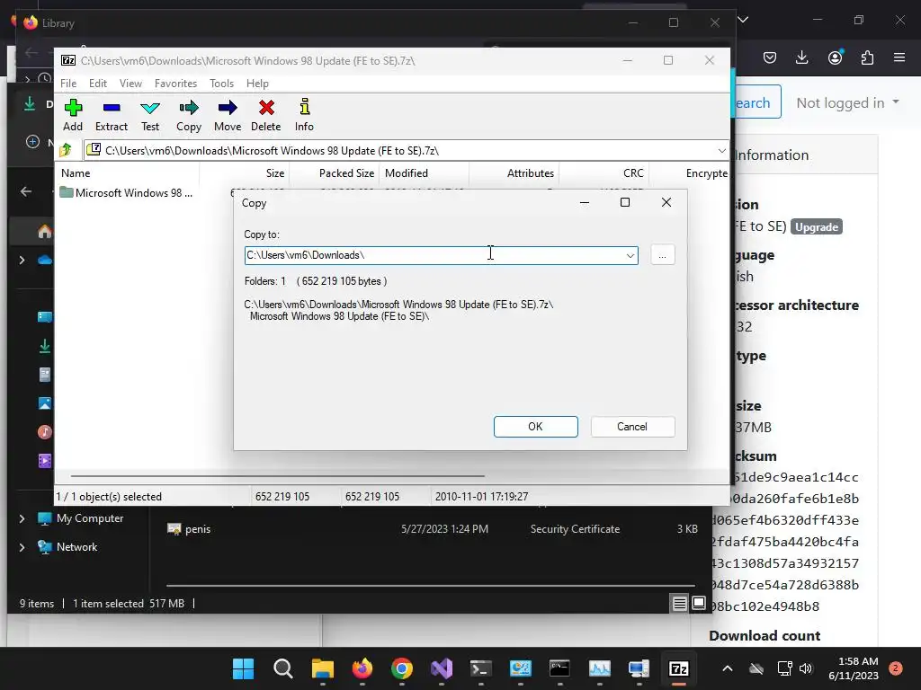
Task: Open Home in Explorer sidebar
Action: point(45,232)
